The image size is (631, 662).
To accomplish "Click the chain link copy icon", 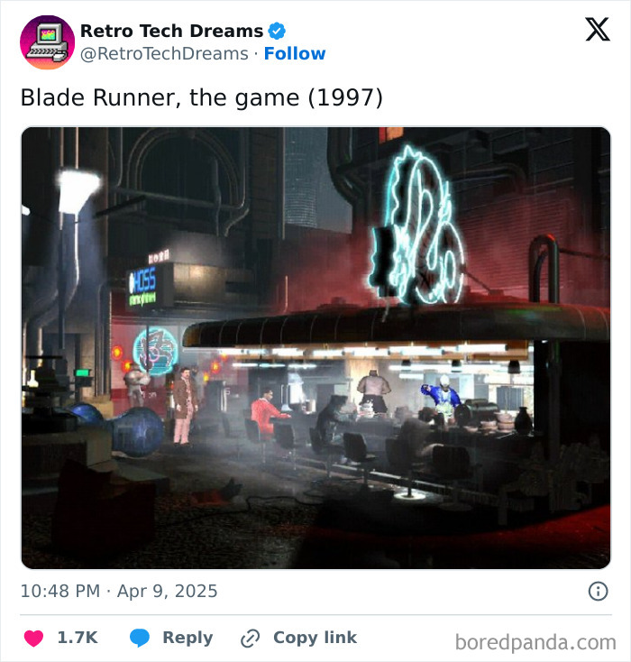I will tap(250, 638).
